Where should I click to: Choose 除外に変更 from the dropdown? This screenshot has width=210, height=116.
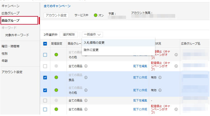[x=91, y=50]
